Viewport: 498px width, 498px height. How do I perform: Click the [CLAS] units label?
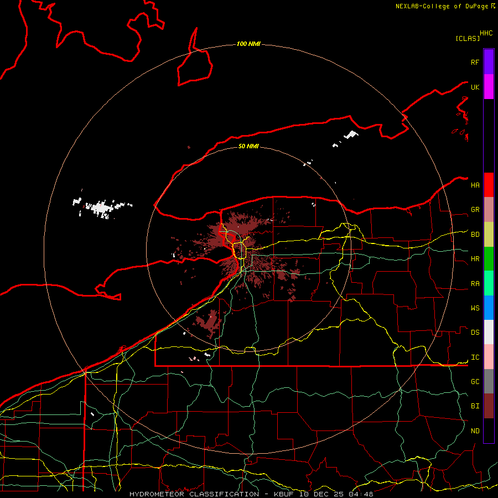[x=468, y=38]
